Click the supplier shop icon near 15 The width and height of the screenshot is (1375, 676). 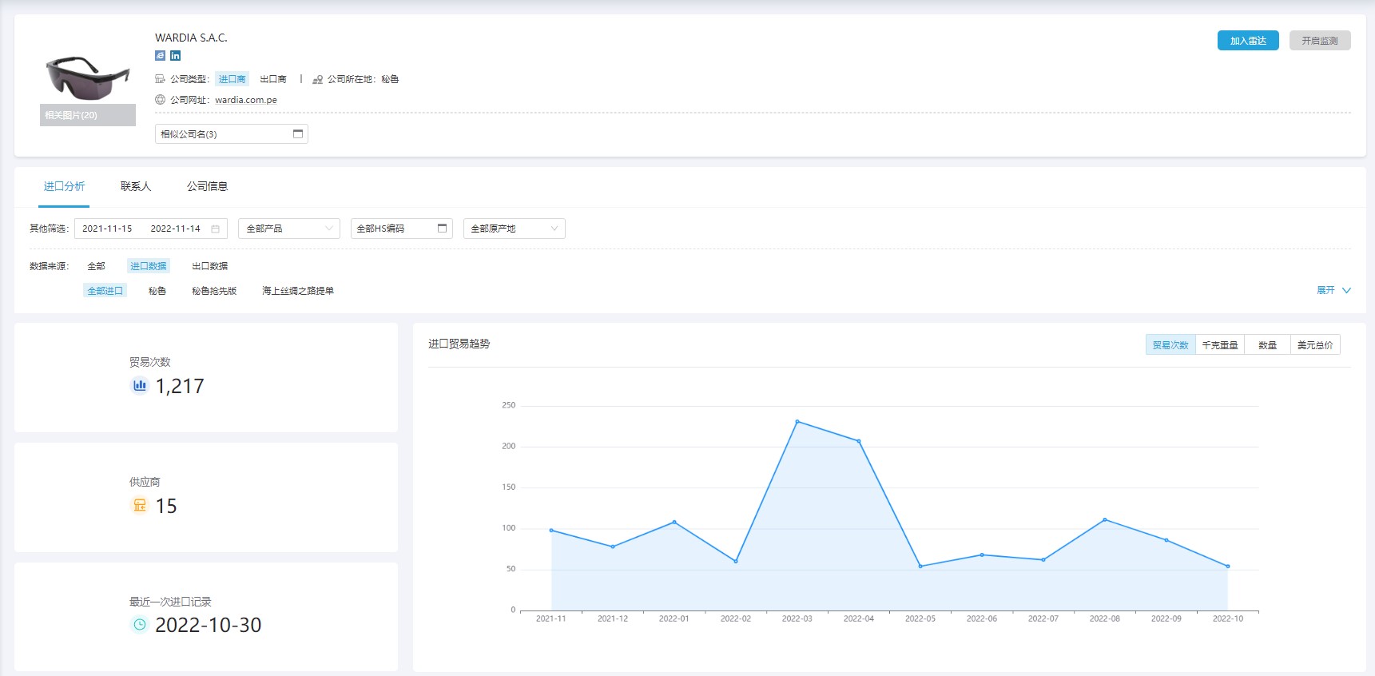(140, 505)
